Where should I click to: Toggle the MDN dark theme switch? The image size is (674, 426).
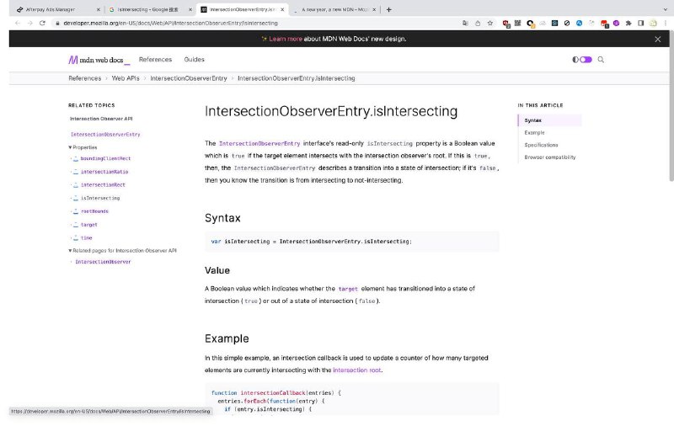point(582,60)
